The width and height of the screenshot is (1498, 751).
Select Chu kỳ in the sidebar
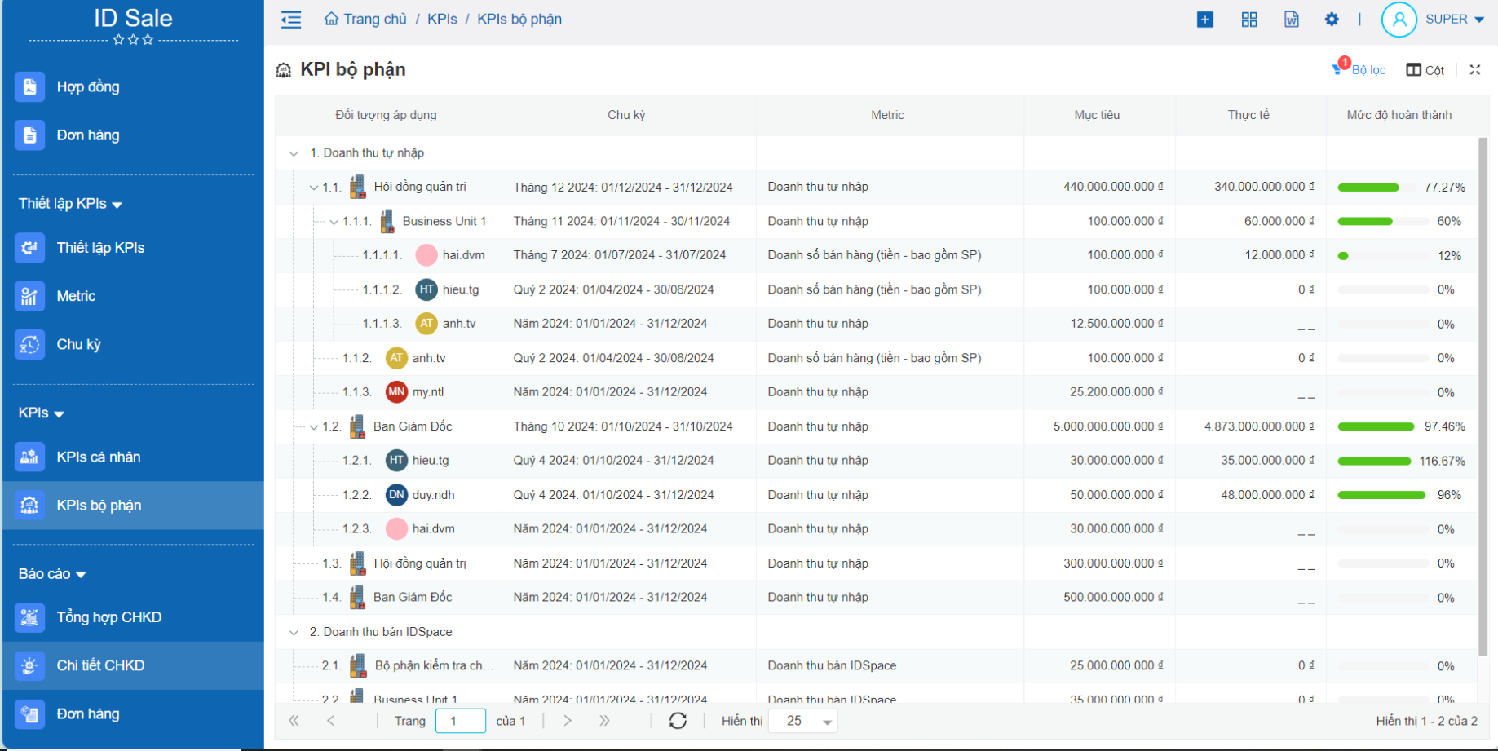pyautogui.click(x=78, y=344)
